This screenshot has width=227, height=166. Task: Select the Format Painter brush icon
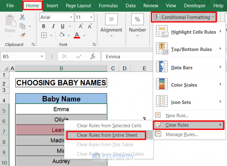pos(22,35)
